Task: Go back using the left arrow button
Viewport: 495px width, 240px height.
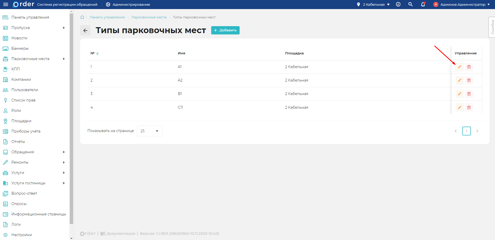Action: point(85,30)
